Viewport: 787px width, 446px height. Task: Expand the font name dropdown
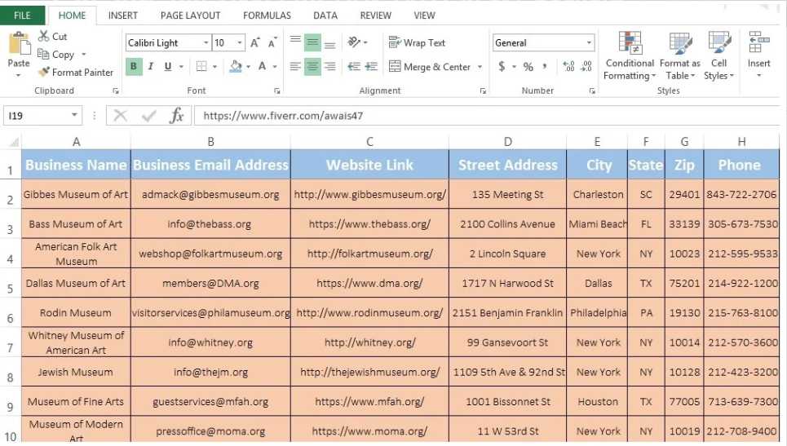coord(206,43)
